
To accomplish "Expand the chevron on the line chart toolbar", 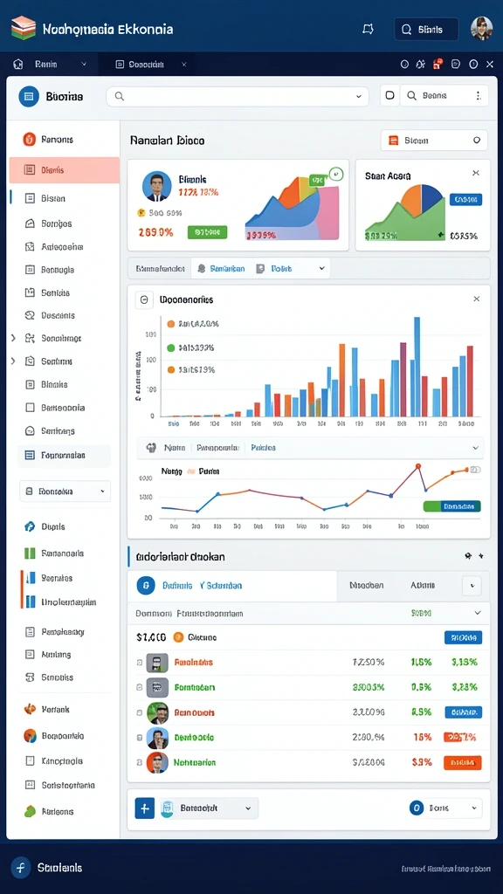I will [x=476, y=448].
